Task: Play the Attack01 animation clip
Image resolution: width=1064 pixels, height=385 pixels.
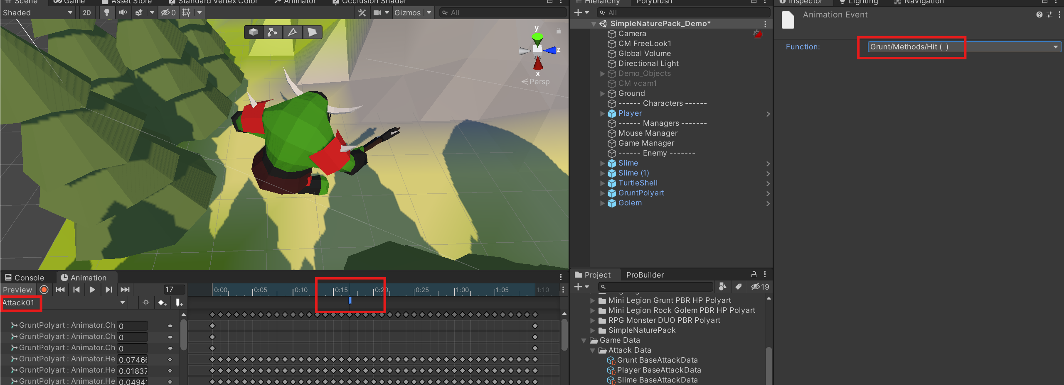Action: tap(93, 290)
